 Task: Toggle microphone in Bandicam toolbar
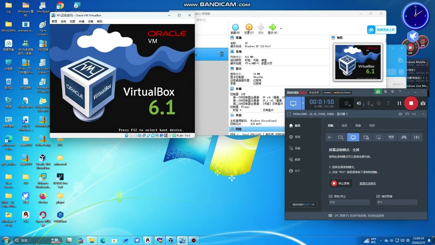(x=369, y=103)
